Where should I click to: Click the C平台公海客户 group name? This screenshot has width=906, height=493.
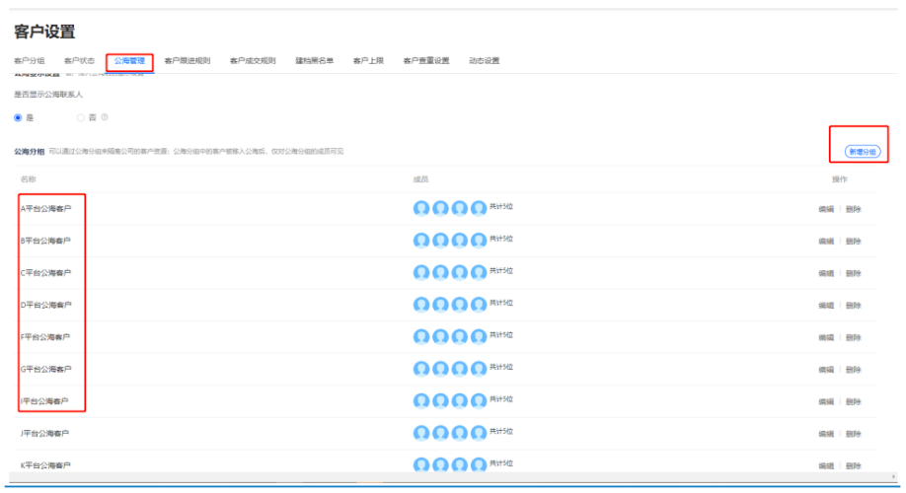coord(45,272)
